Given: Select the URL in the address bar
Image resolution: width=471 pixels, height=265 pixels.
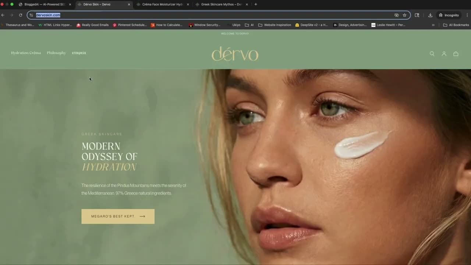Looking at the screenshot, I should coord(48,15).
